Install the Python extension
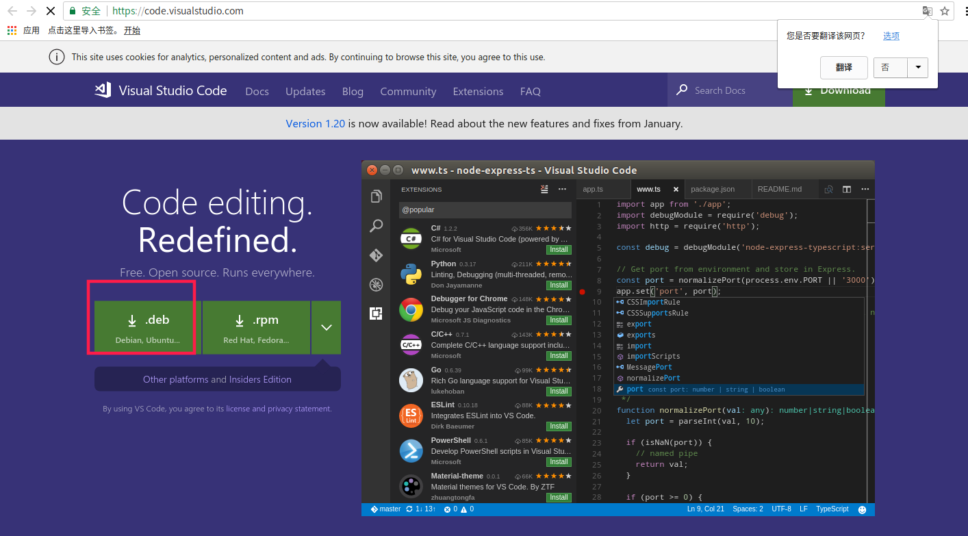This screenshot has height=536, width=968. (559, 285)
